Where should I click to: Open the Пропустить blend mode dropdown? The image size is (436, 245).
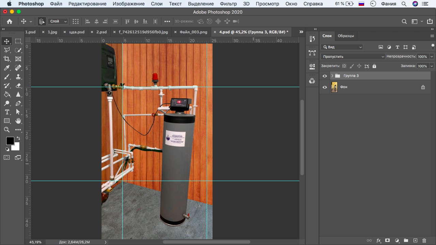coord(353,56)
